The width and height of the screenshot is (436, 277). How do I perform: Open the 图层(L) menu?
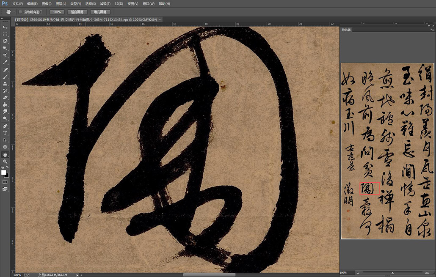point(61,4)
